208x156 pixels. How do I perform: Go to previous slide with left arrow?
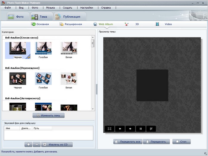coord(120,129)
